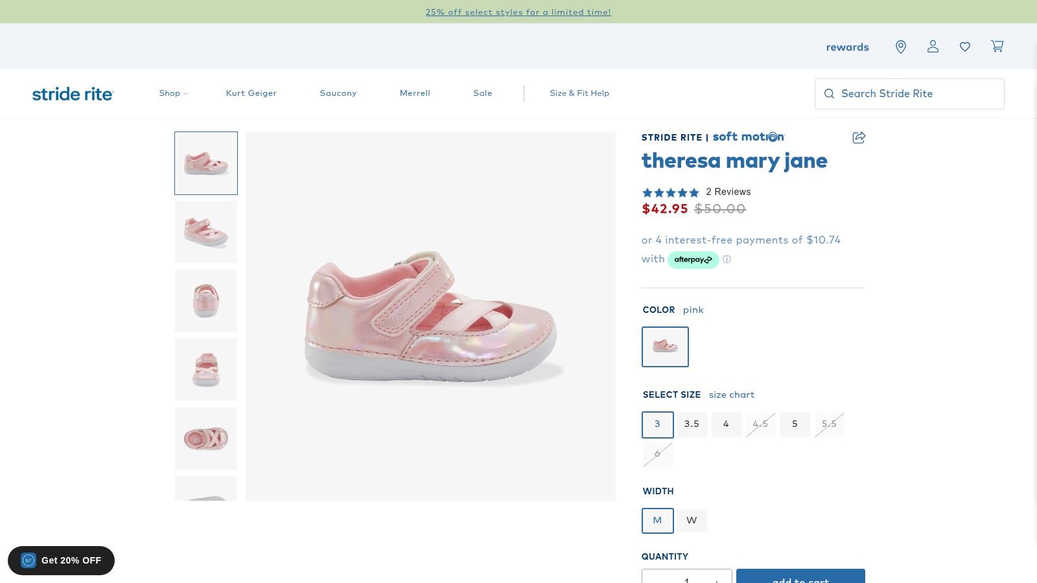
Task: Open the wishlist heart icon
Action: [965, 46]
